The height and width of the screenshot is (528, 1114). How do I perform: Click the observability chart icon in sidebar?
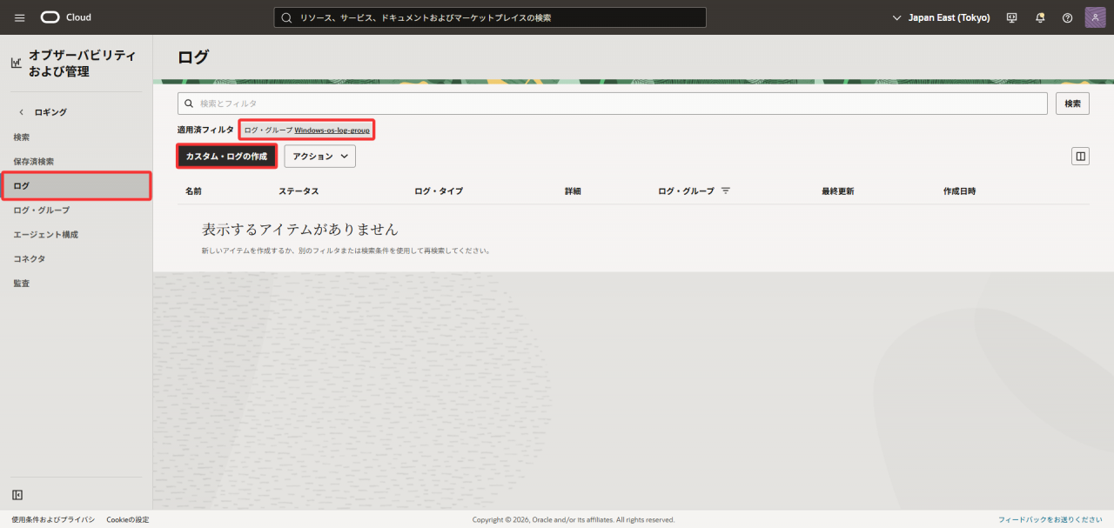point(16,63)
